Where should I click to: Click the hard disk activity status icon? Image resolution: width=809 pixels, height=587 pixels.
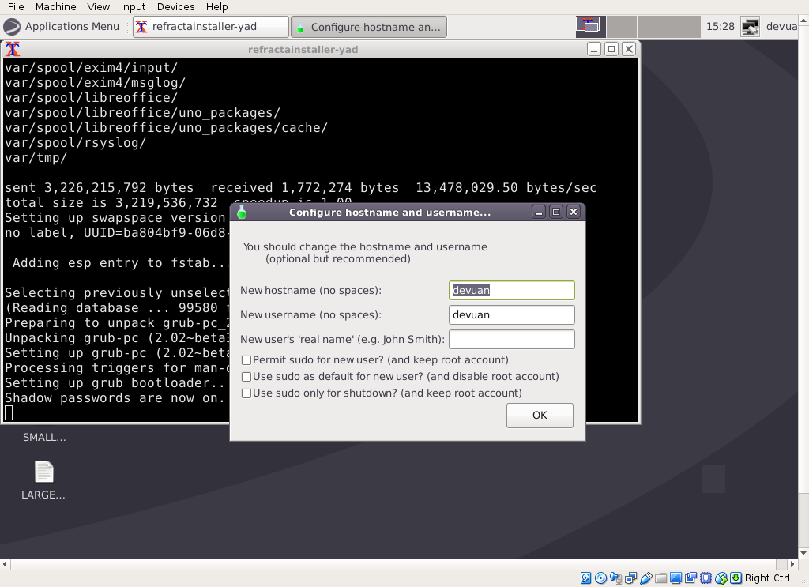click(x=585, y=578)
